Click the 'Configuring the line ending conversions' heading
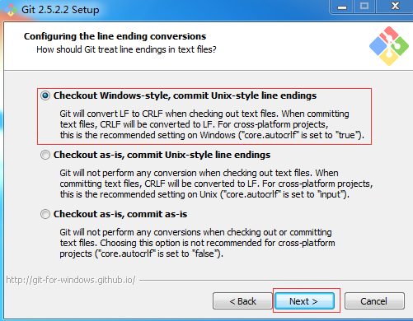The height and width of the screenshot is (321, 413). pos(115,36)
